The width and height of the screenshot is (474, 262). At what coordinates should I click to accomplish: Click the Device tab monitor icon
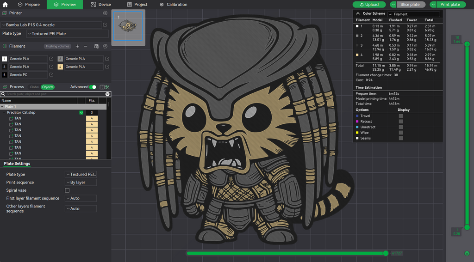[x=94, y=5]
